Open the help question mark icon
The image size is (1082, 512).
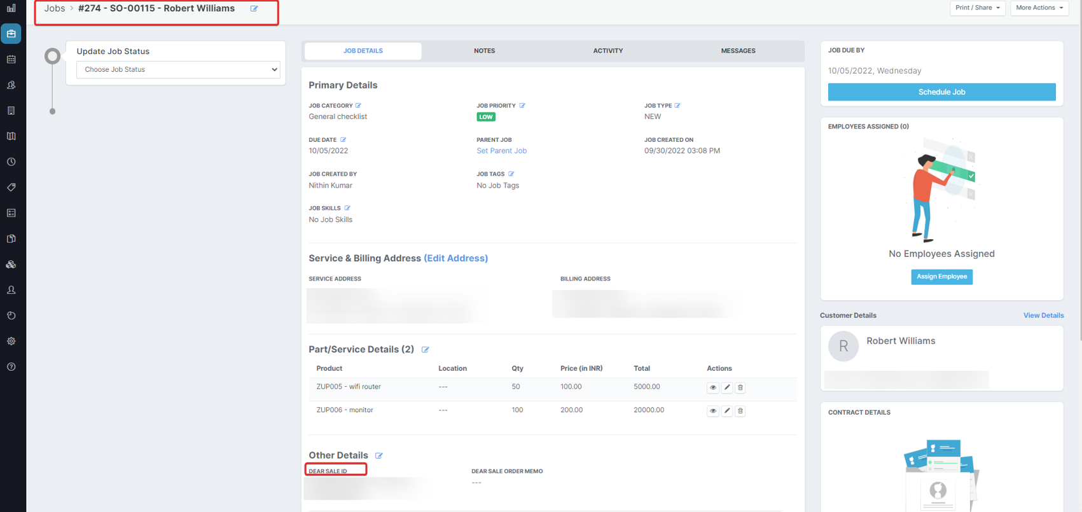[11, 367]
